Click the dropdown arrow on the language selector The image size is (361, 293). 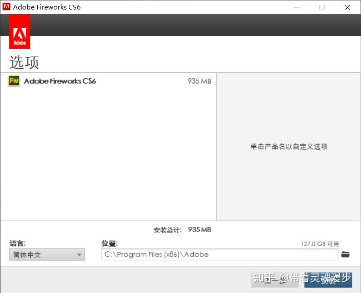click(x=79, y=254)
